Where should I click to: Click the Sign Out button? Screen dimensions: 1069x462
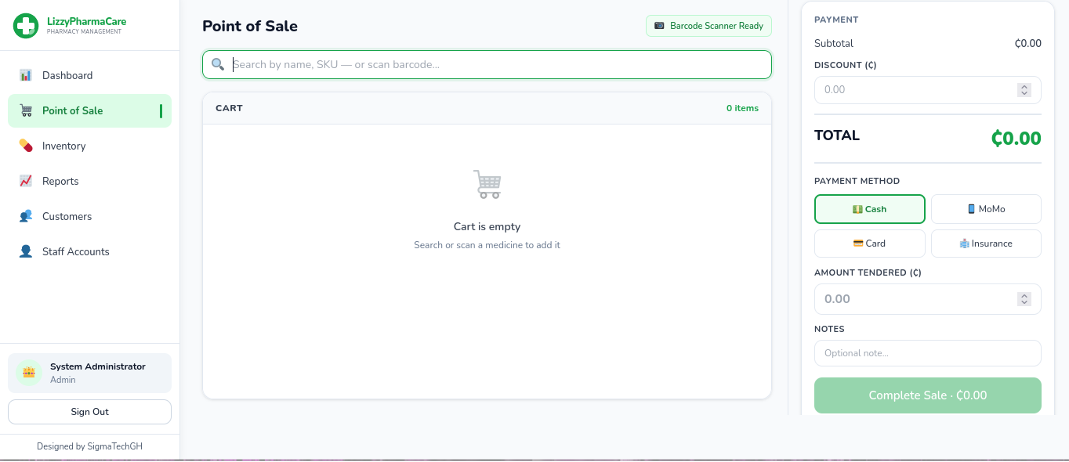[89, 412]
